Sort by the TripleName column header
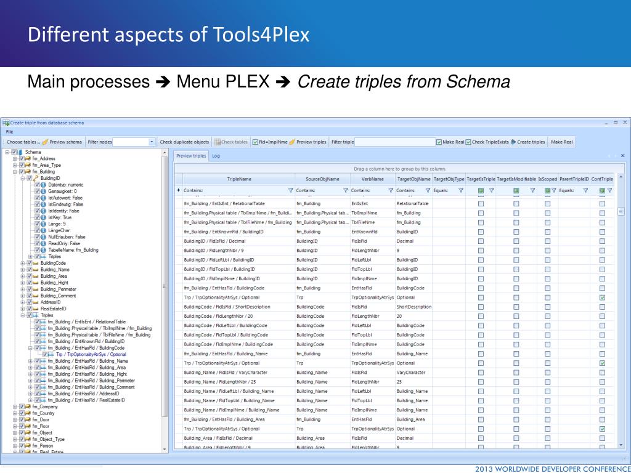This screenshot has width=631, height=473. point(239,179)
